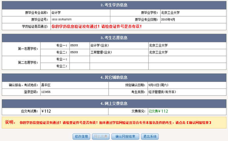
Task: Select the 2010年4月 graduation date value
Action: [168, 20]
